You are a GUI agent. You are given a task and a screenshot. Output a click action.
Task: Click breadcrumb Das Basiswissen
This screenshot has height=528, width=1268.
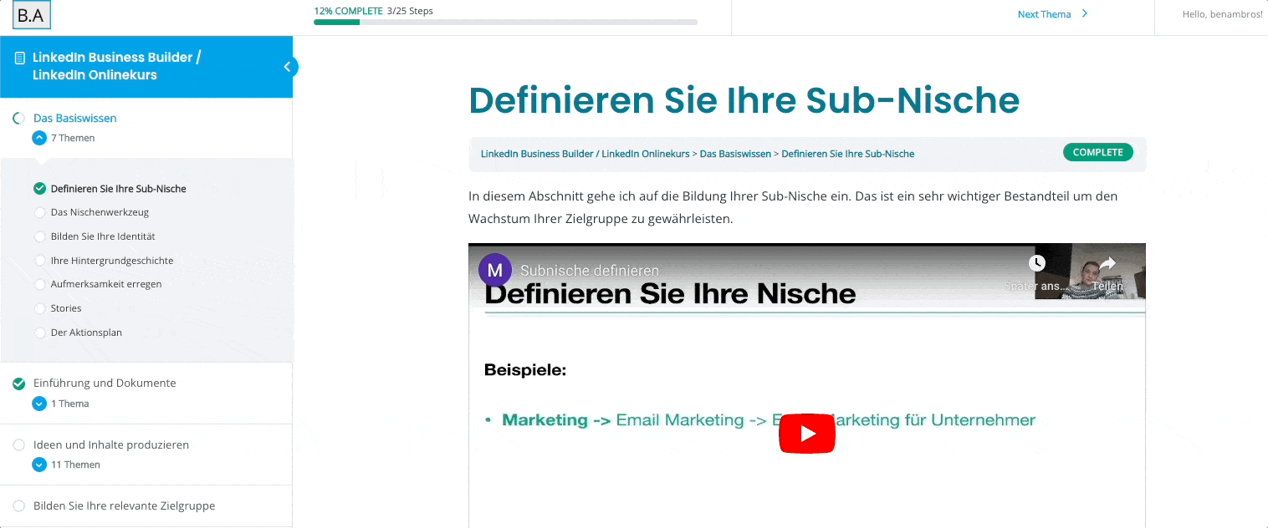735,154
